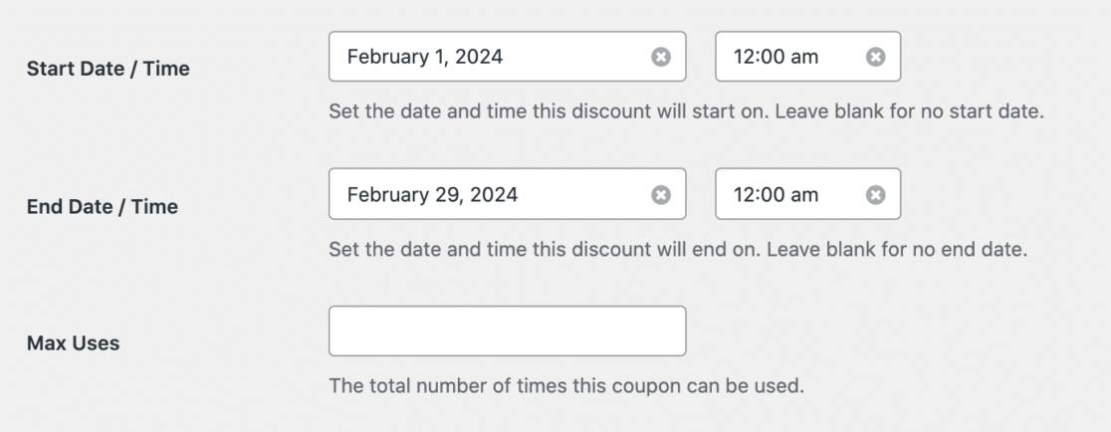
Task: Clear the Start Date value February 1, 2024
Action: (x=660, y=58)
